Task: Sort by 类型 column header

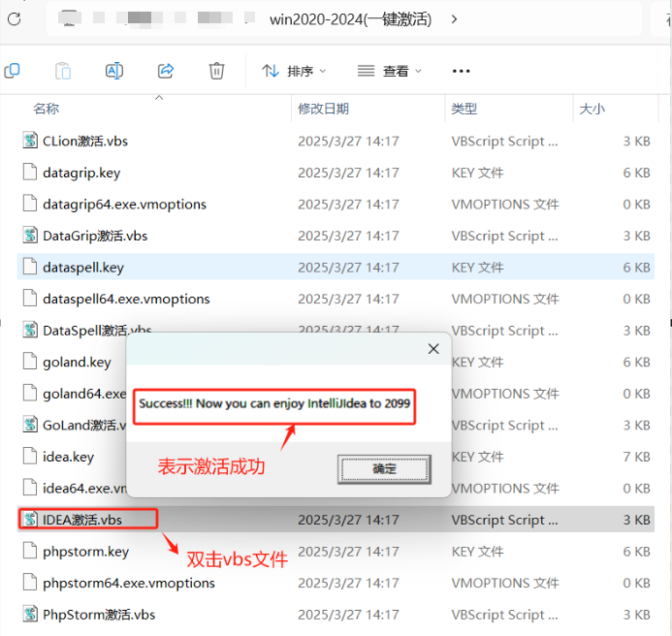Action: pyautogui.click(x=464, y=109)
